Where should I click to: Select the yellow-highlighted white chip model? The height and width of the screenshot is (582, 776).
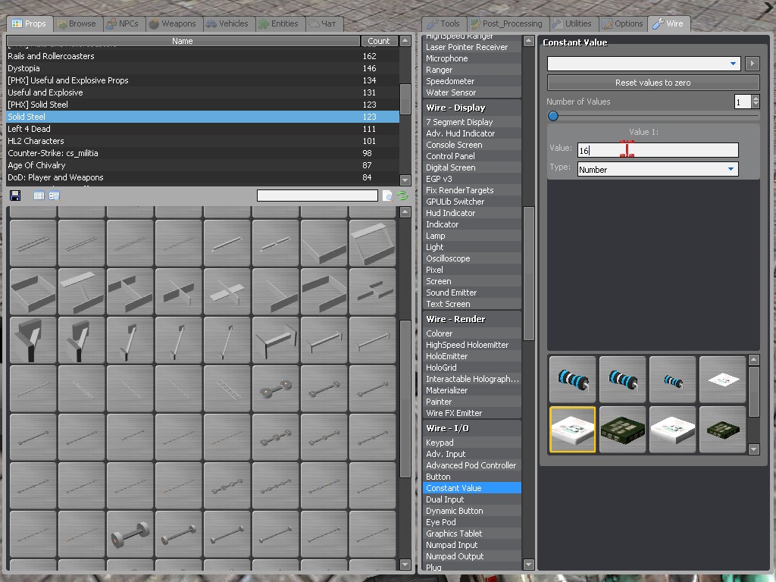click(x=572, y=429)
